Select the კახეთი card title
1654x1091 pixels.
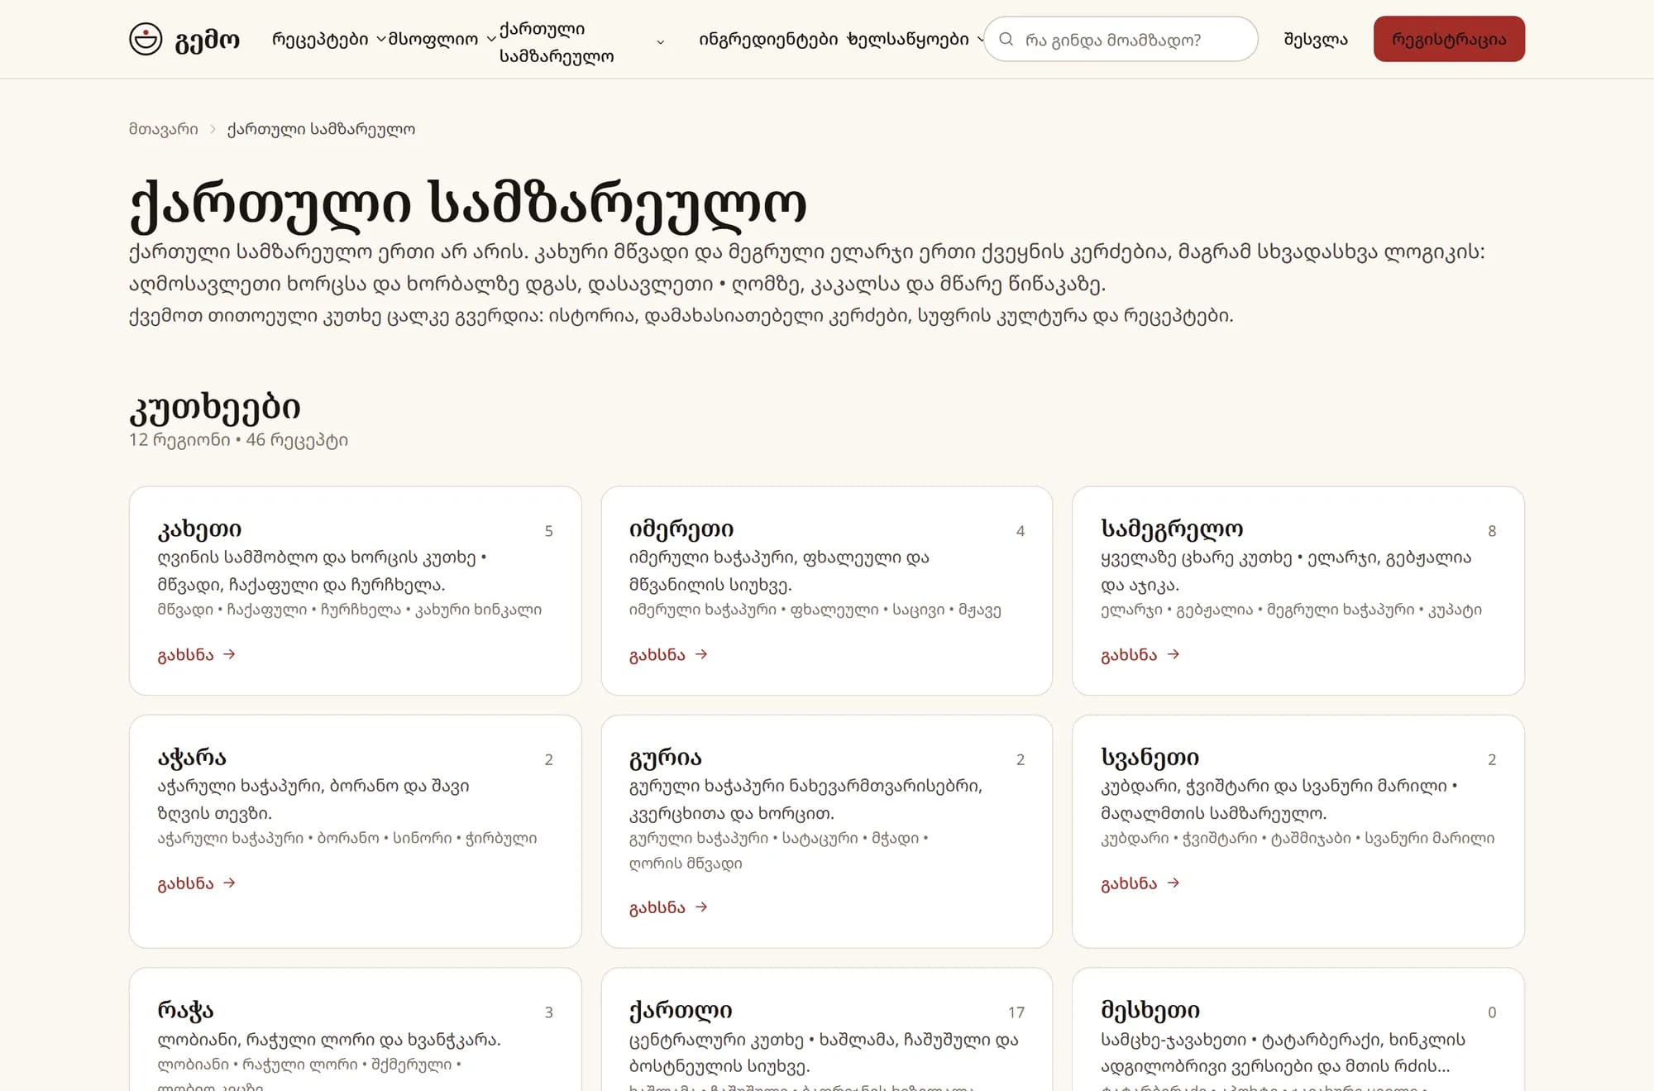pos(199,528)
